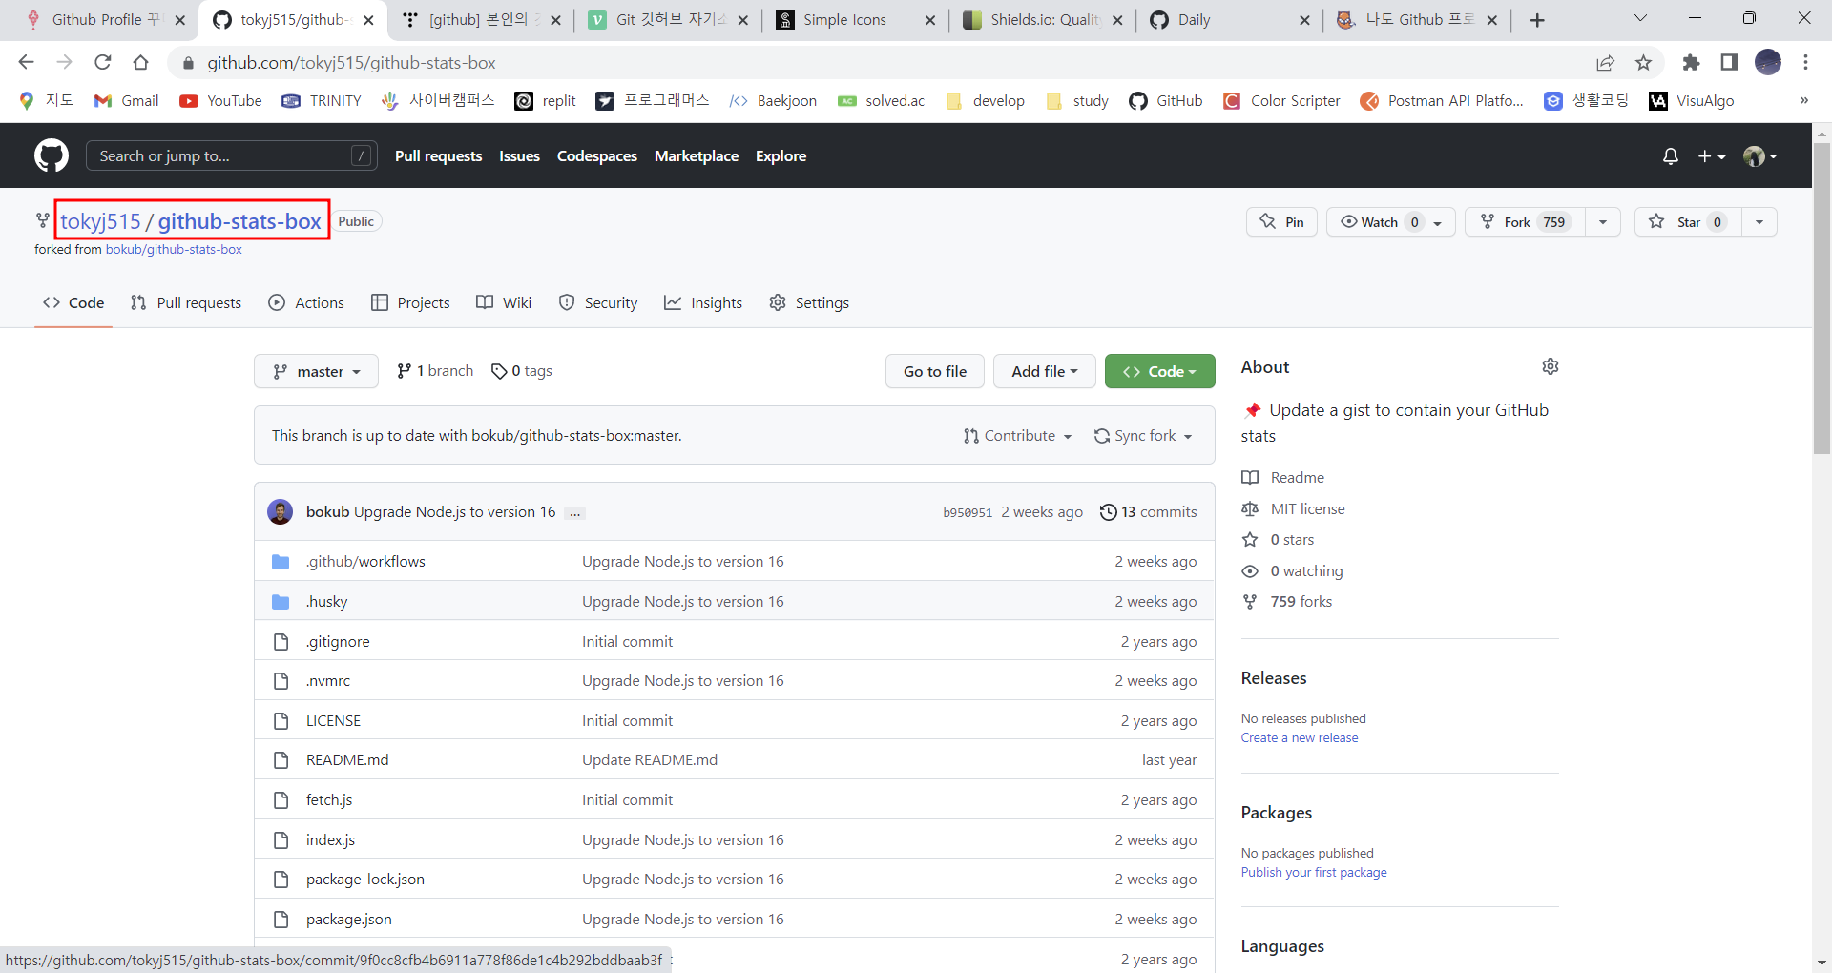The image size is (1832, 973).
Task: Open the .husky folder
Action: pos(326,602)
